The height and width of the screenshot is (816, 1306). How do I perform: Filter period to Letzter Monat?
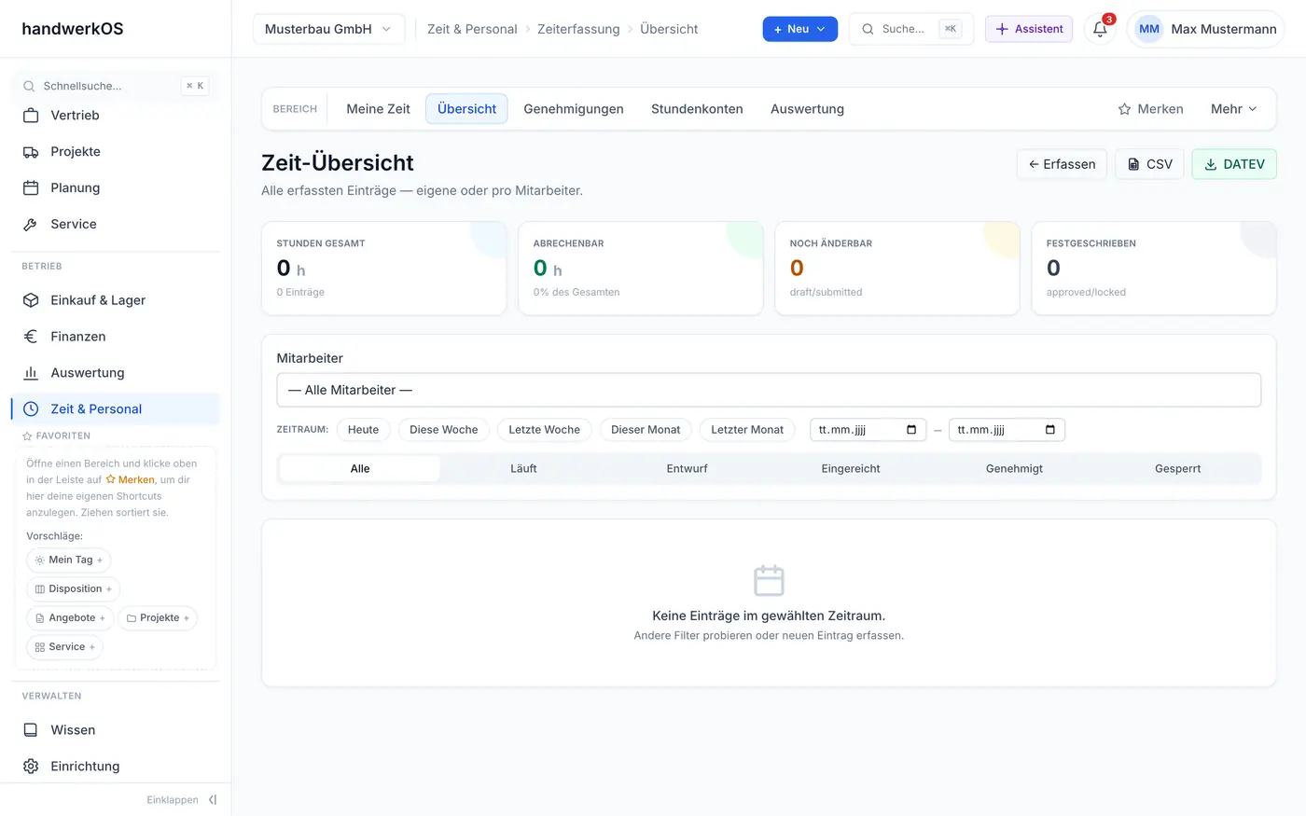(747, 430)
